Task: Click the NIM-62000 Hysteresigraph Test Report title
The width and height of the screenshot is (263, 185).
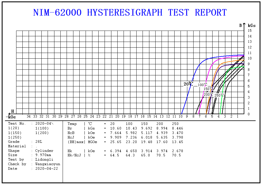Action: pyautogui.click(x=130, y=13)
